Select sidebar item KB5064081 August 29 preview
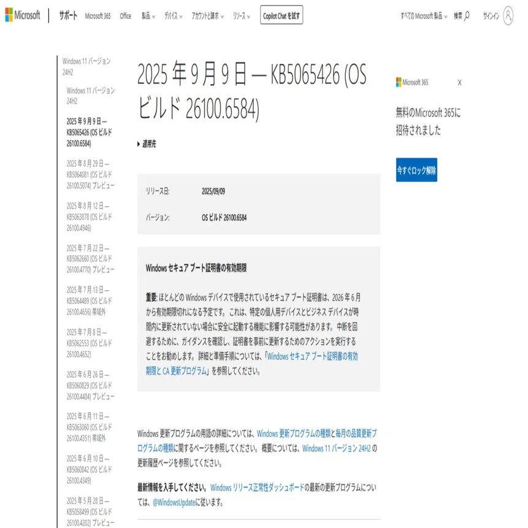528x528 pixels. click(91, 174)
